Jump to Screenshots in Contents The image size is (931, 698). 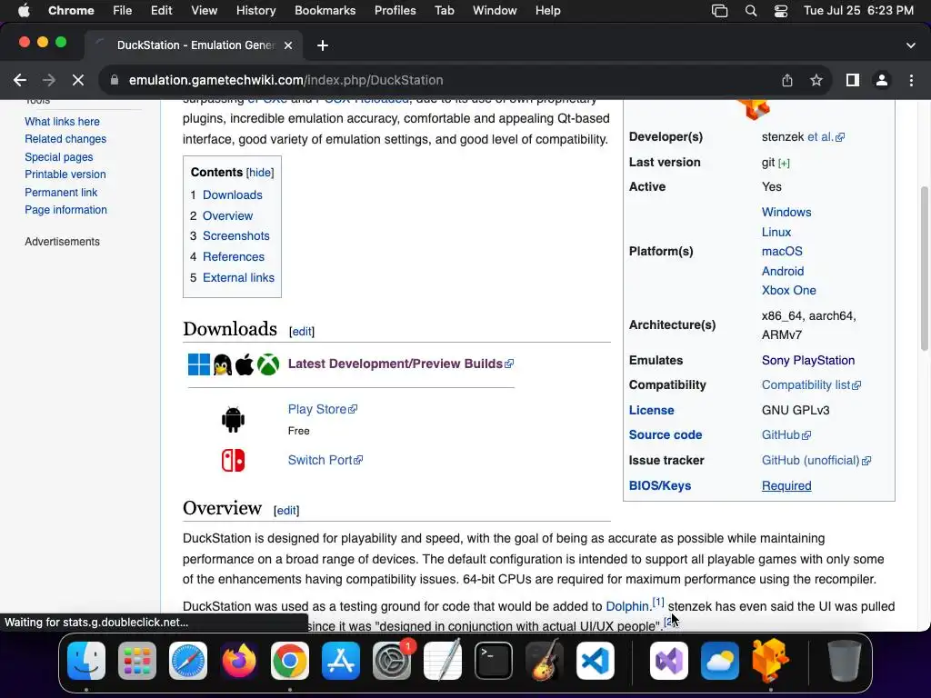(236, 235)
